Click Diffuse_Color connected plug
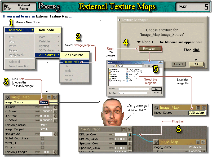 click(x=130, y=135)
